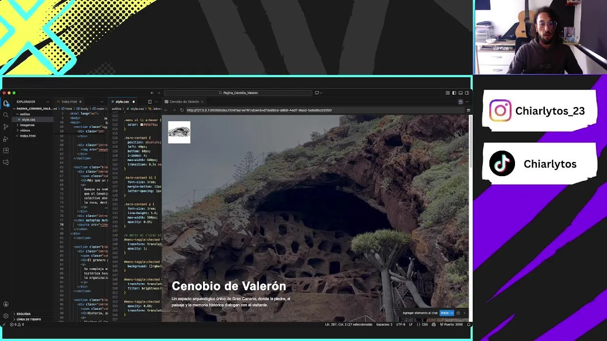This screenshot has width=607, height=341.
Task: Close the Cenobio de Valerón preview tab
Action: coord(202,102)
